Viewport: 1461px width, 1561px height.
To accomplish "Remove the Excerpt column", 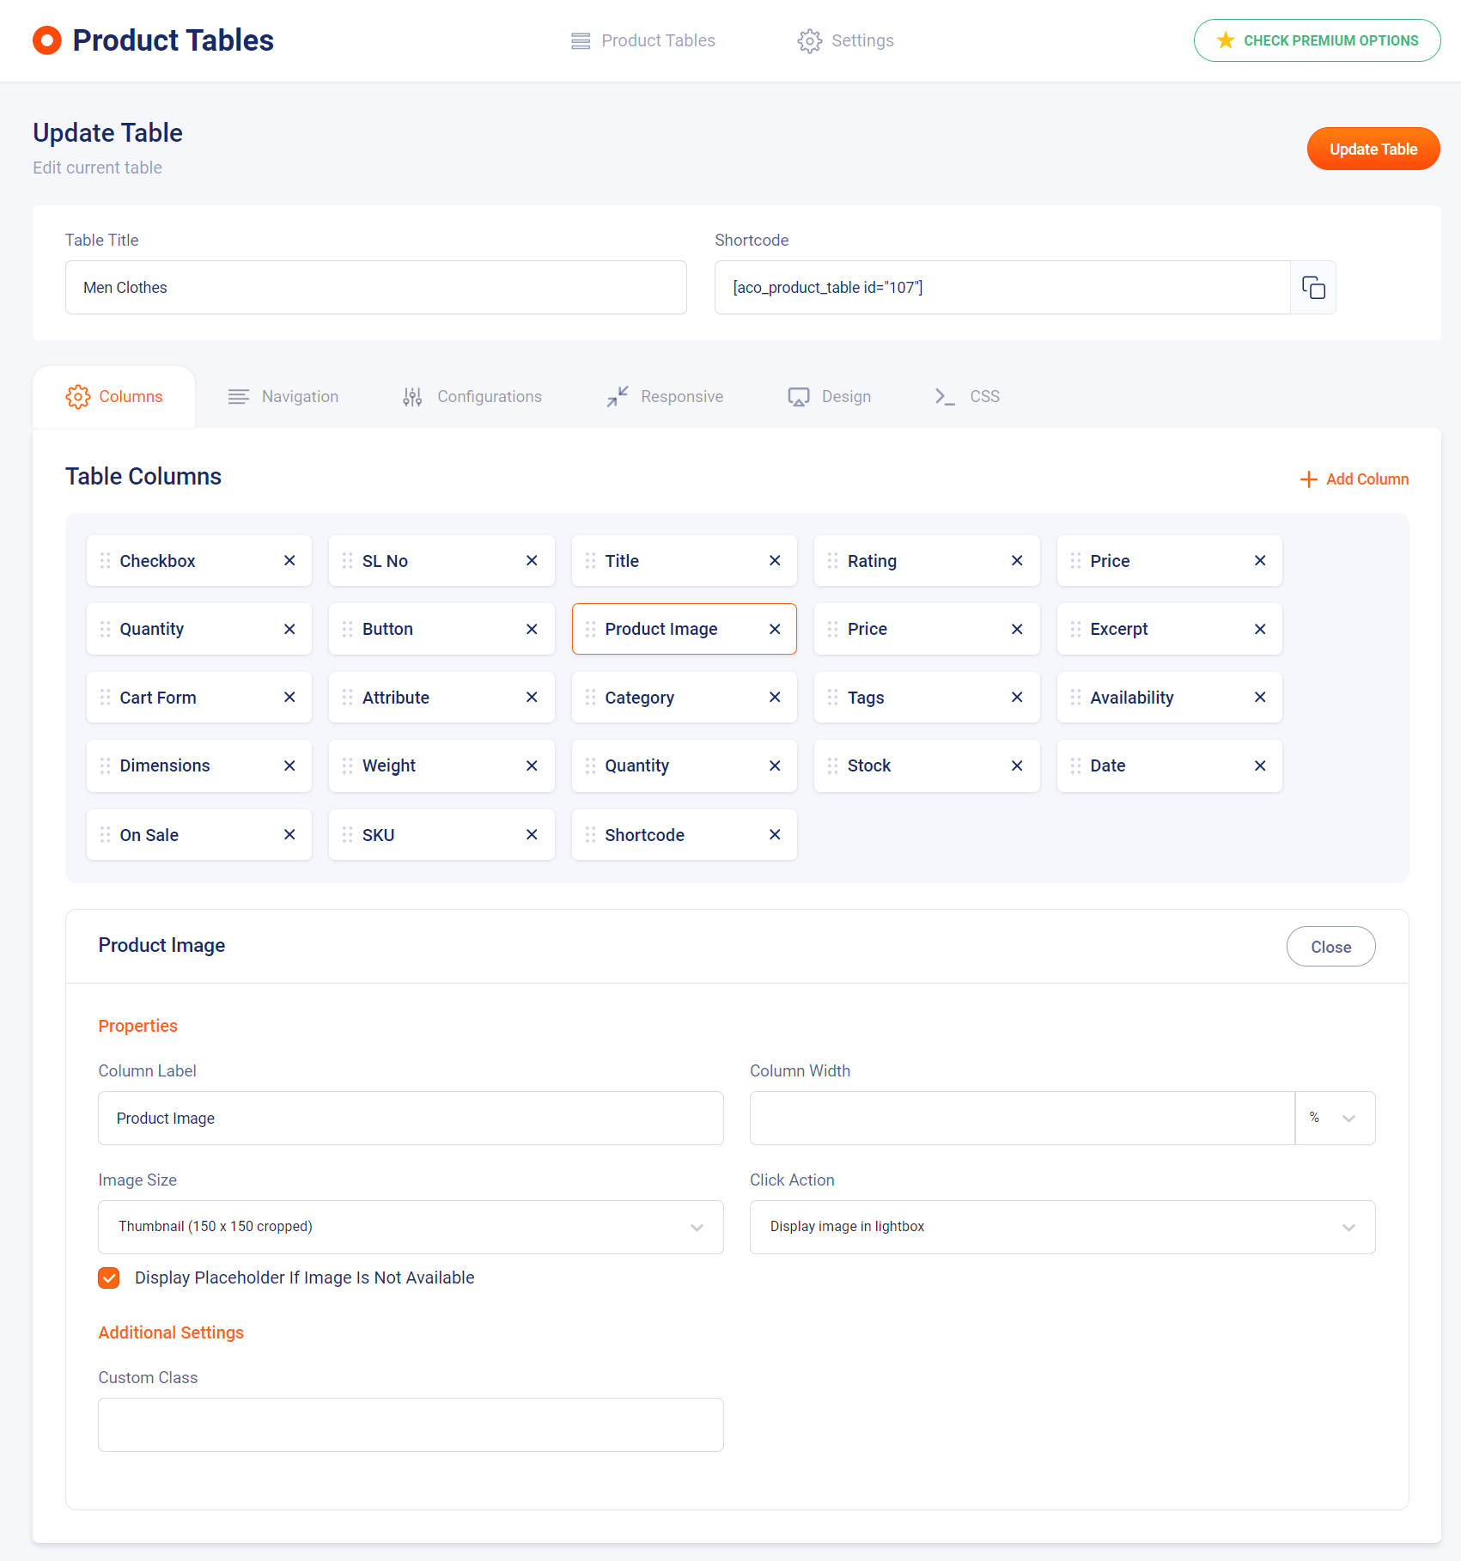I will (1260, 629).
